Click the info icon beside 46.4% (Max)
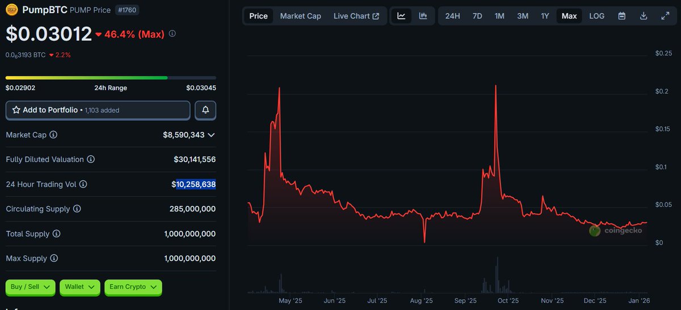 coord(173,34)
